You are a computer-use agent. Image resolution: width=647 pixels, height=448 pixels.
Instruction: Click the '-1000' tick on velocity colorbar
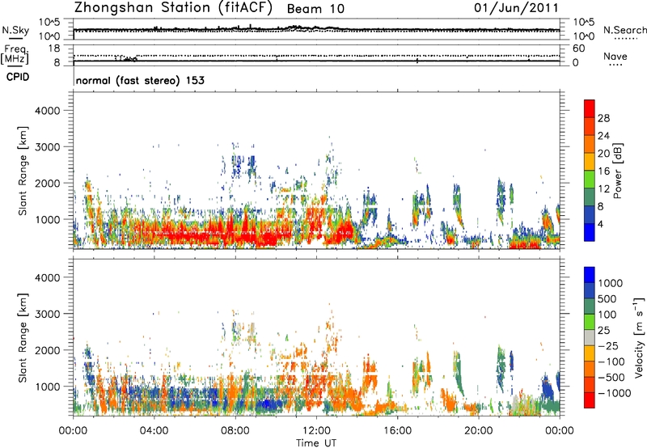click(x=614, y=393)
